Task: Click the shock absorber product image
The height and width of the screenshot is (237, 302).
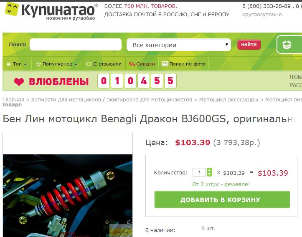Action: pyautogui.click(x=68, y=196)
